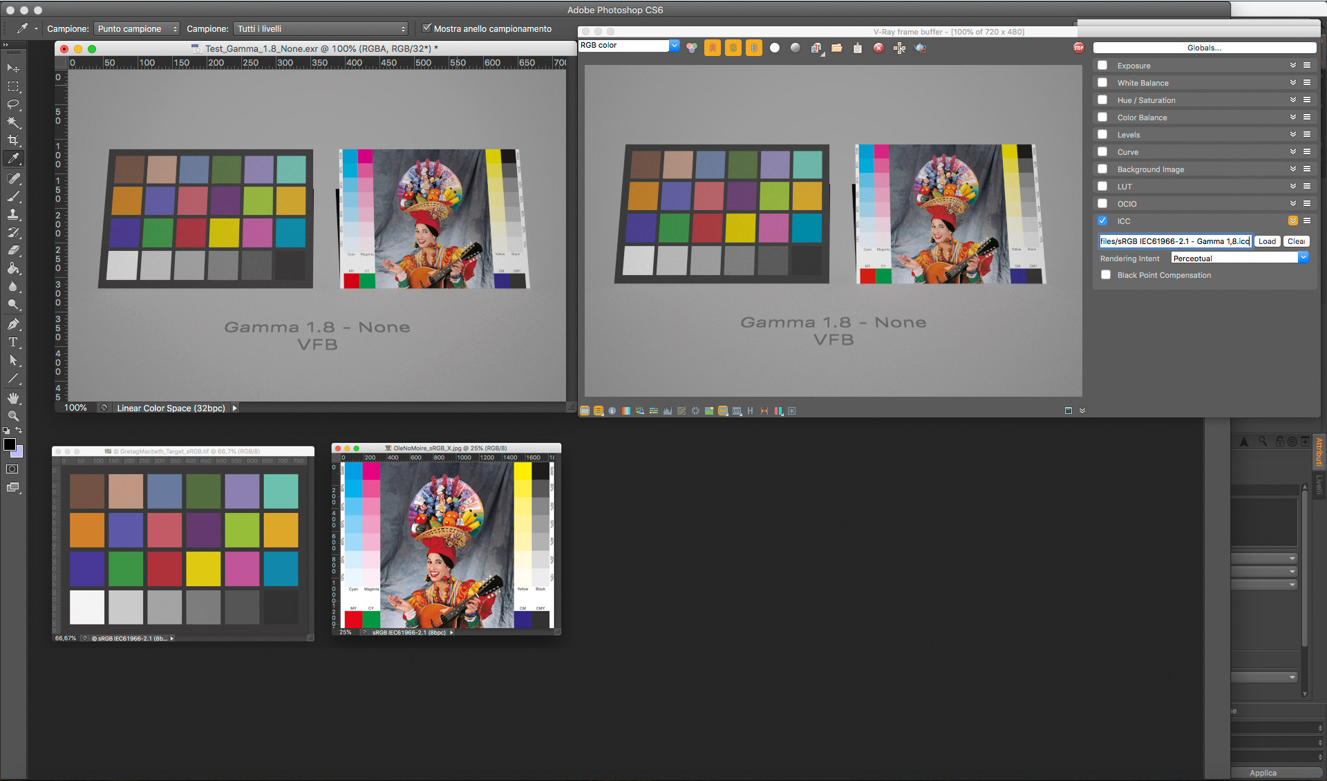Select the Brush tool
This screenshot has height=781, width=1327.
coord(13,196)
